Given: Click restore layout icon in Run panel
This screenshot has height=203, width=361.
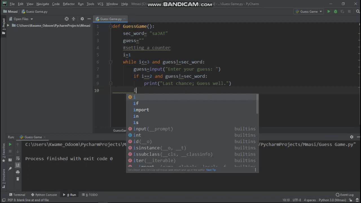Looking at the screenshot, I should pyautogui.click(x=10, y=160).
